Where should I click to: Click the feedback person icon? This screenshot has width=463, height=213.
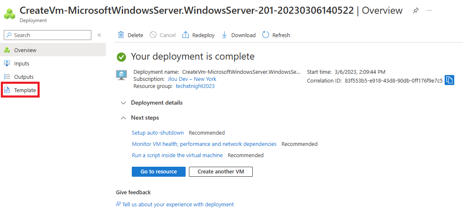click(118, 204)
